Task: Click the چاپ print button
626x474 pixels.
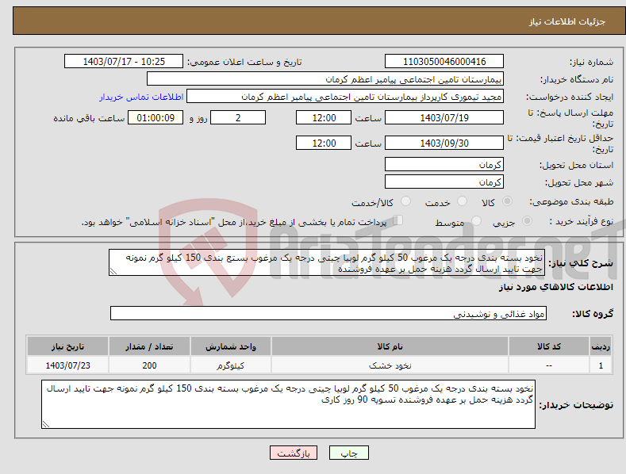Action: click(349, 453)
